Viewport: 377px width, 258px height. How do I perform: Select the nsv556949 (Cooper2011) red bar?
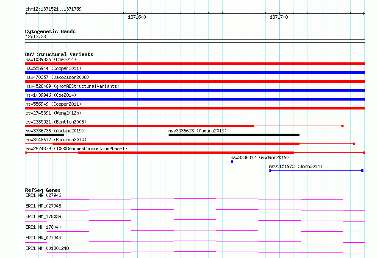tap(195, 108)
